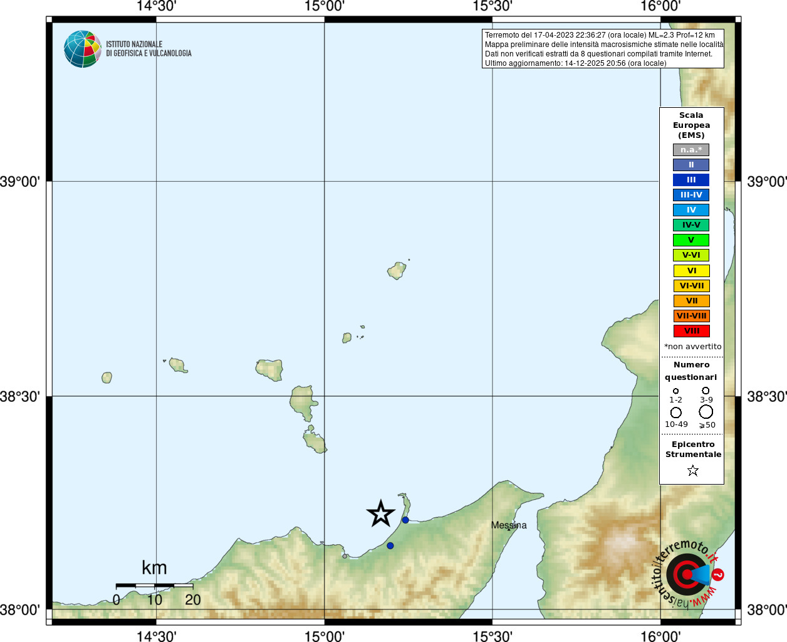The image size is (787, 642).
Task: Select the orange VII intensity swatch
Action: click(x=692, y=301)
